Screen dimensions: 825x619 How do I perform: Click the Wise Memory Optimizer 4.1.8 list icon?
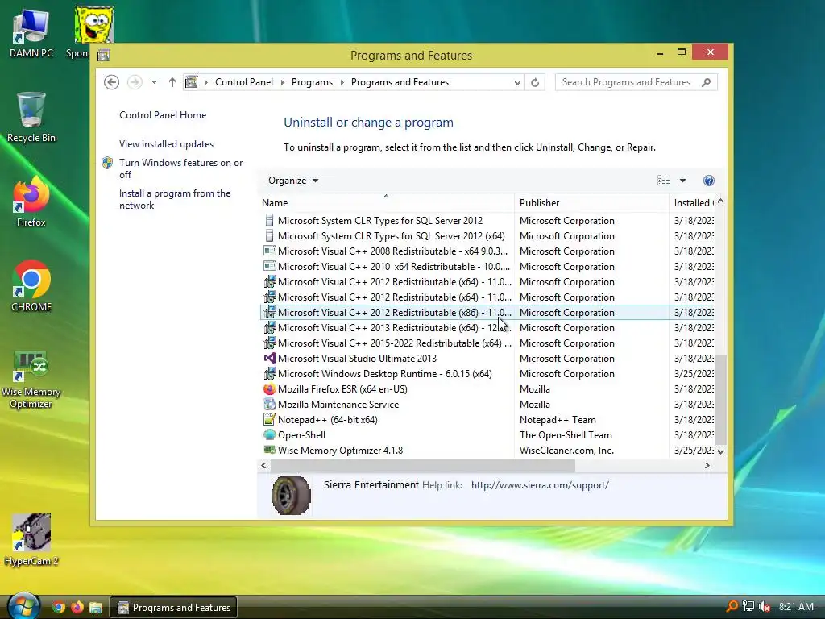[x=269, y=450]
